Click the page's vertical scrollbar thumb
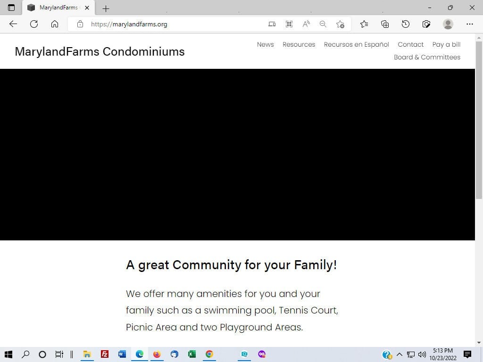Viewport: 483px width, 362px height. tap(479, 120)
